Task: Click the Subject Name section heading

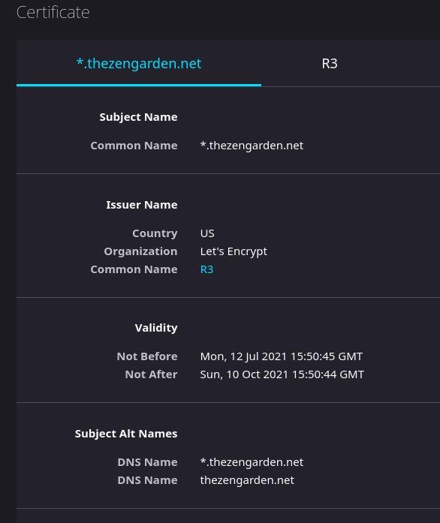Action: tap(139, 117)
